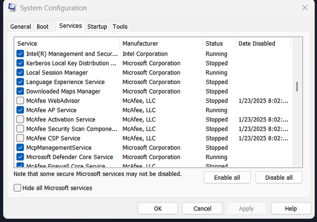
Task: Check Hide all Microsoft services
Action: tap(17, 188)
